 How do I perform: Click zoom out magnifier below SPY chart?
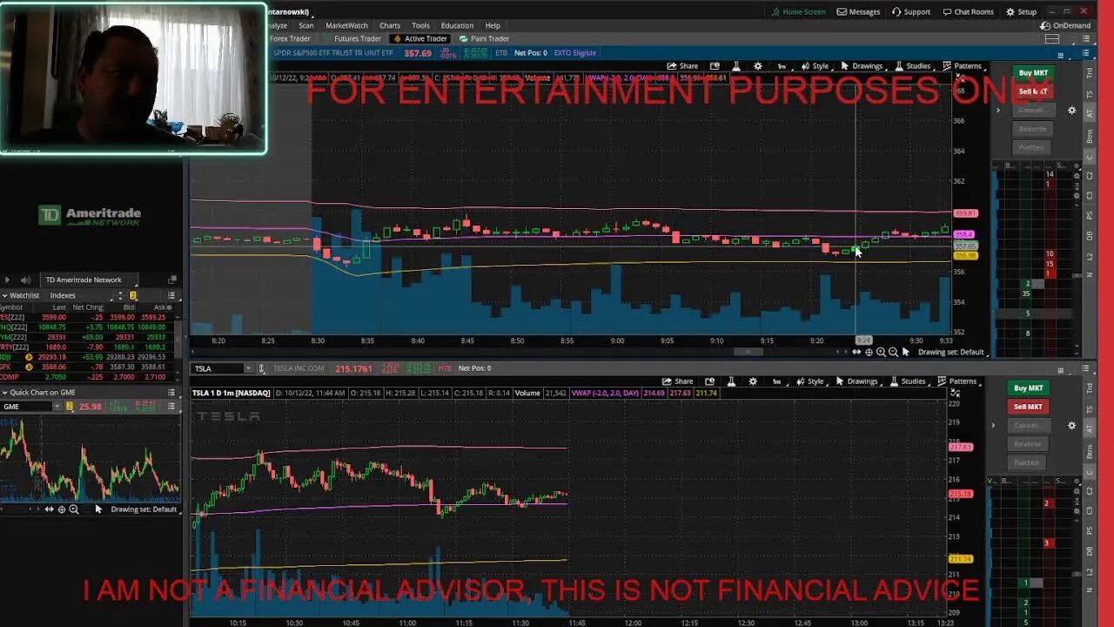(893, 352)
